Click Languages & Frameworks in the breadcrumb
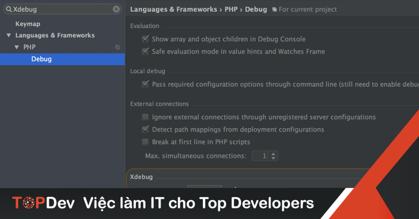419x219 pixels. point(173,9)
